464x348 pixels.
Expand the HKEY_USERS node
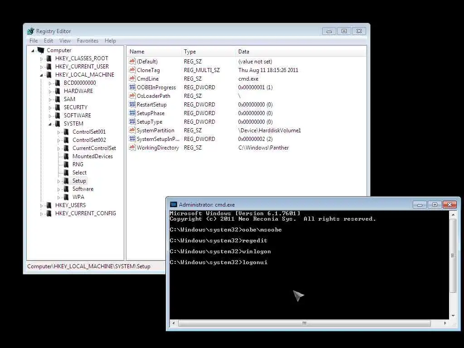click(41, 206)
